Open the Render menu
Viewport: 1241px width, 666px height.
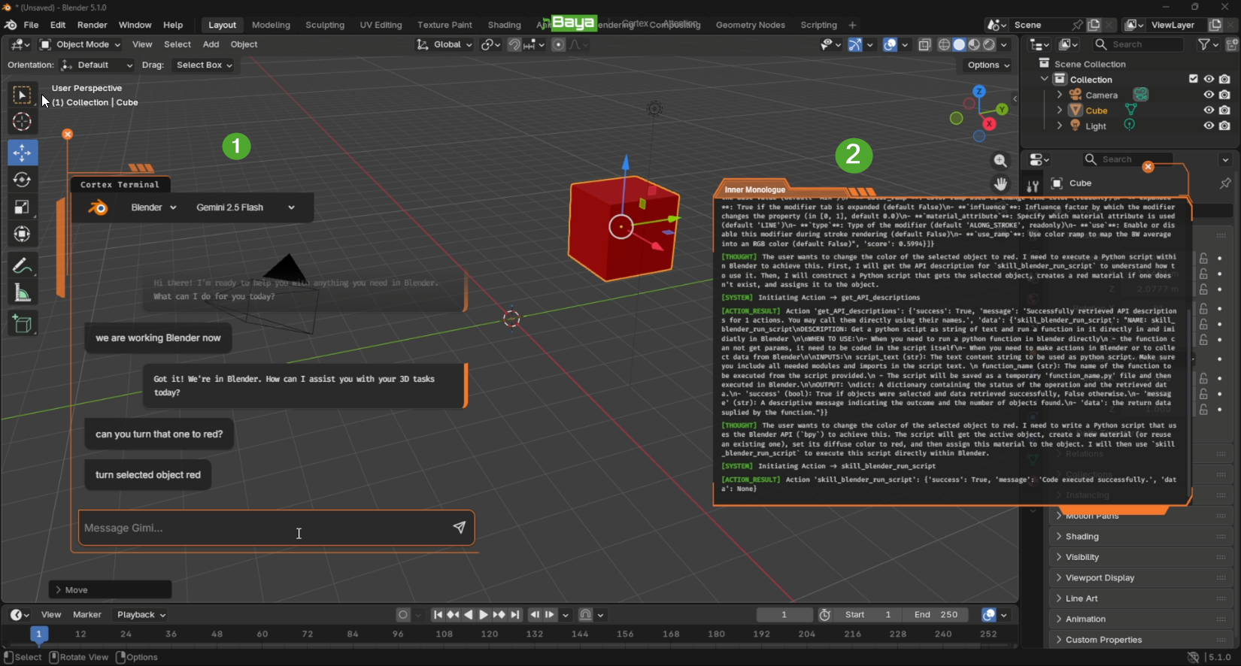(93, 25)
